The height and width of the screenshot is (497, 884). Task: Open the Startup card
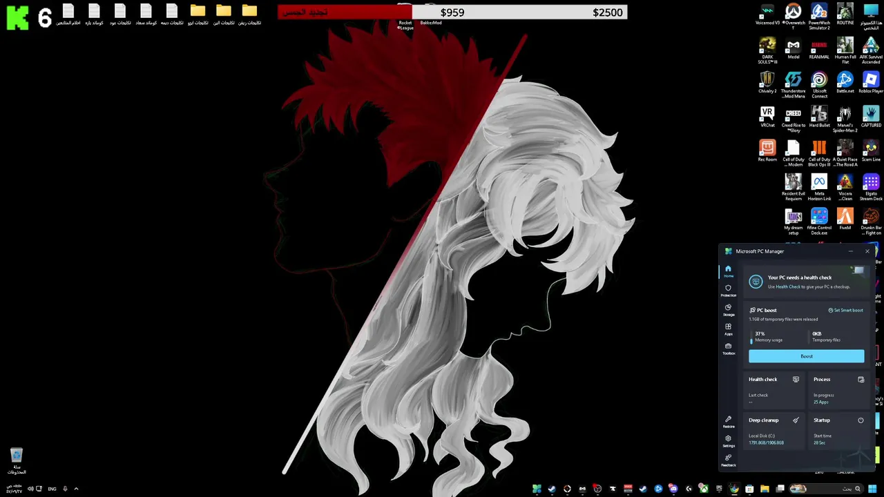point(839,431)
